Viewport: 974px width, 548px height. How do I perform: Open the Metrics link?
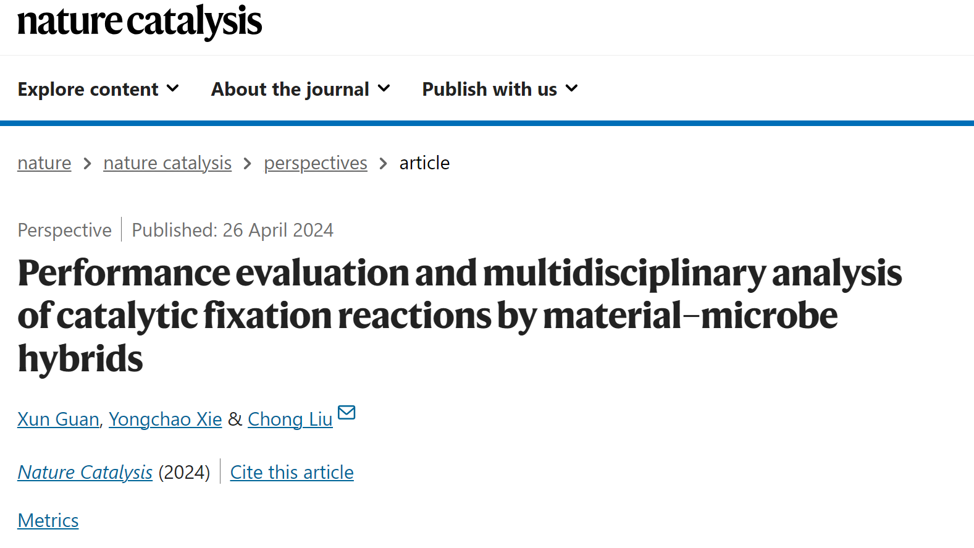(48, 520)
